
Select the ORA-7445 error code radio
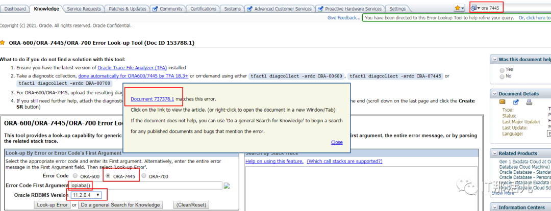click(x=108, y=175)
